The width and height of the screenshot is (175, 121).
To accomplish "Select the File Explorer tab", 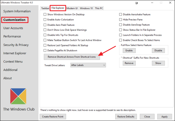I will (58, 8).
